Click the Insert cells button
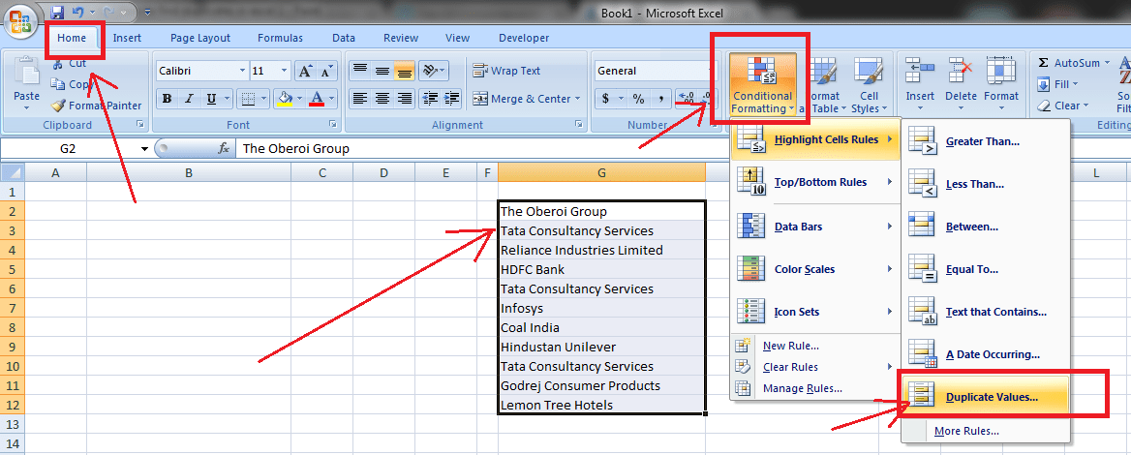The width and height of the screenshot is (1131, 455). 920,83
